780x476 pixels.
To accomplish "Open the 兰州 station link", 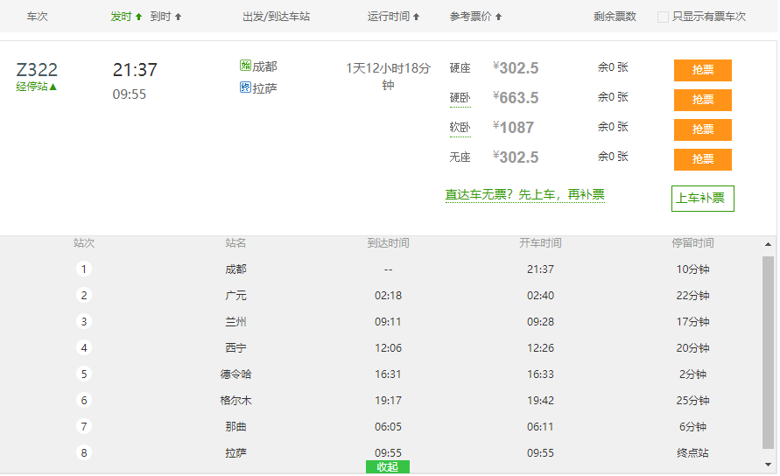I will coord(235,322).
